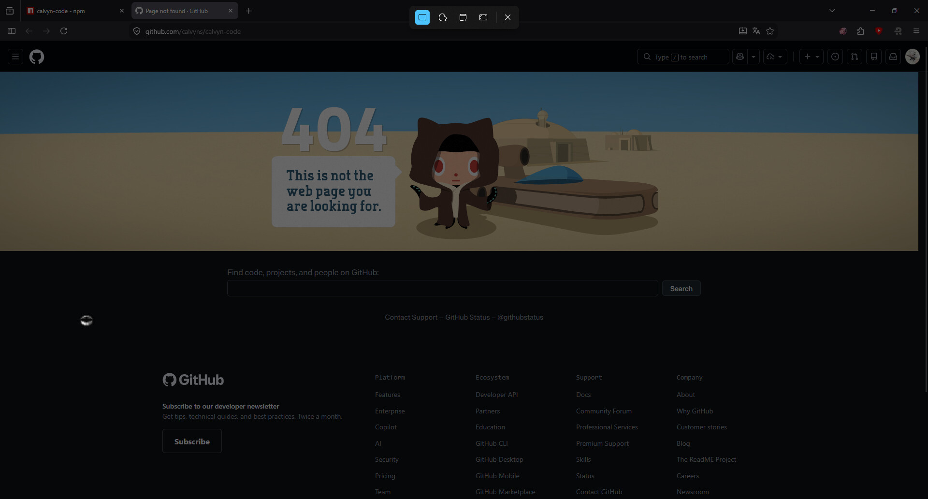Open the list all tabs chevron
Image resolution: width=928 pixels, height=499 pixels.
tap(832, 11)
